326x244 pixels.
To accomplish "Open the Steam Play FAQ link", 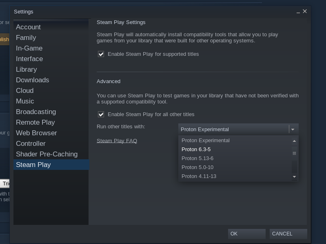I will pos(117,141).
